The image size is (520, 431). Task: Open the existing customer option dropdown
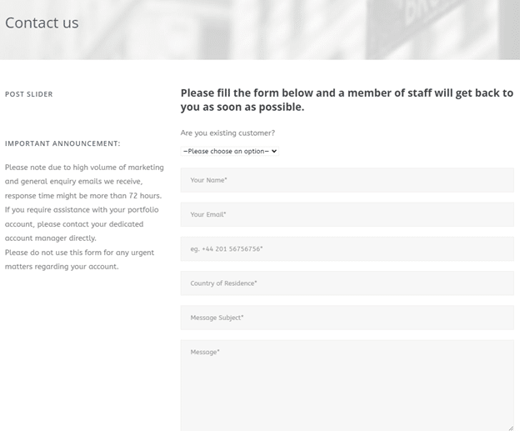229,151
